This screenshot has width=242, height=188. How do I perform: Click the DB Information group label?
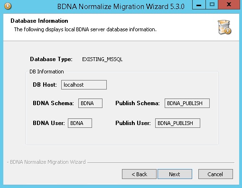[47, 72]
